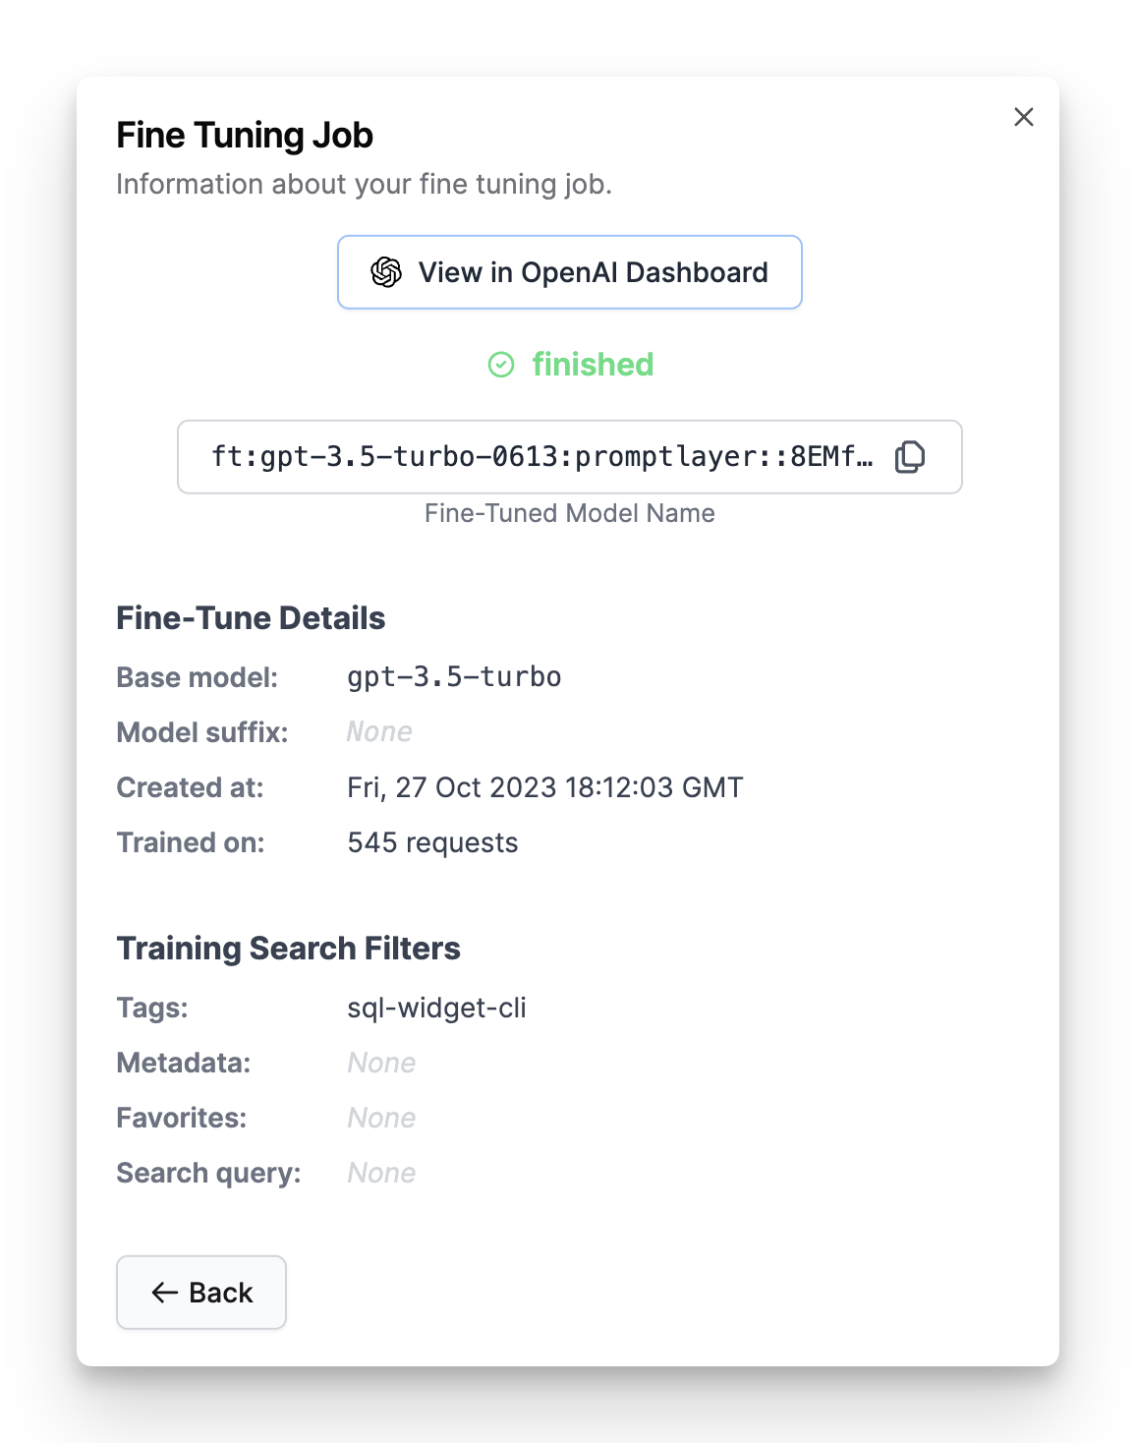Select the None value beside Model suffix
Screen dimensions: 1136x1443
click(x=379, y=731)
